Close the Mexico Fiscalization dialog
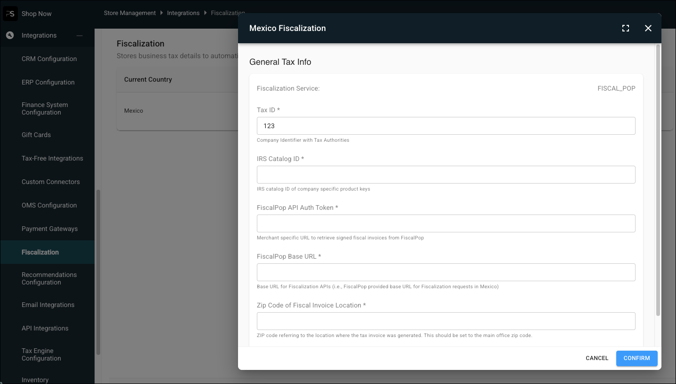Viewport: 676px width, 384px height. 648,28
